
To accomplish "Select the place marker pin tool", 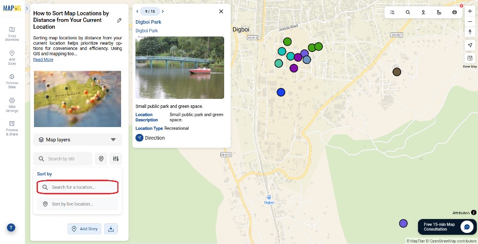I will coord(423,12).
